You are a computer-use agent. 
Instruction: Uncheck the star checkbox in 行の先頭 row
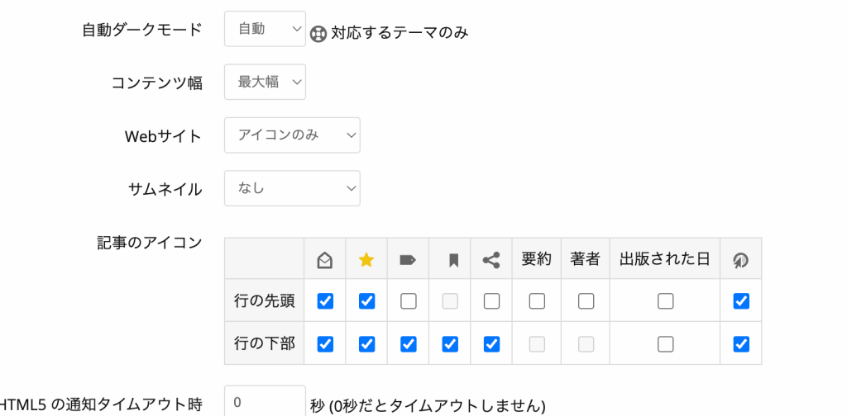(366, 301)
